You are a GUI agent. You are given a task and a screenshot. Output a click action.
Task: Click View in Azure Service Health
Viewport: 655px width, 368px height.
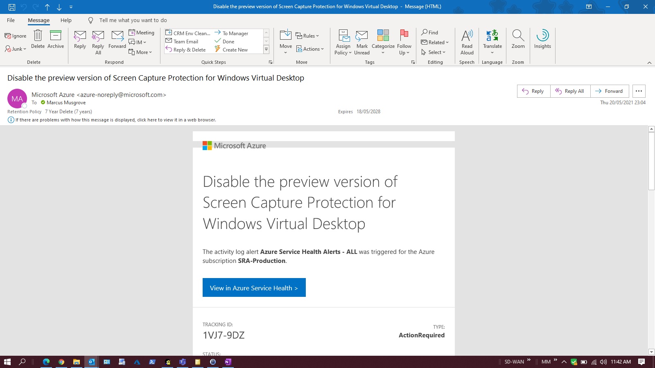point(254,288)
